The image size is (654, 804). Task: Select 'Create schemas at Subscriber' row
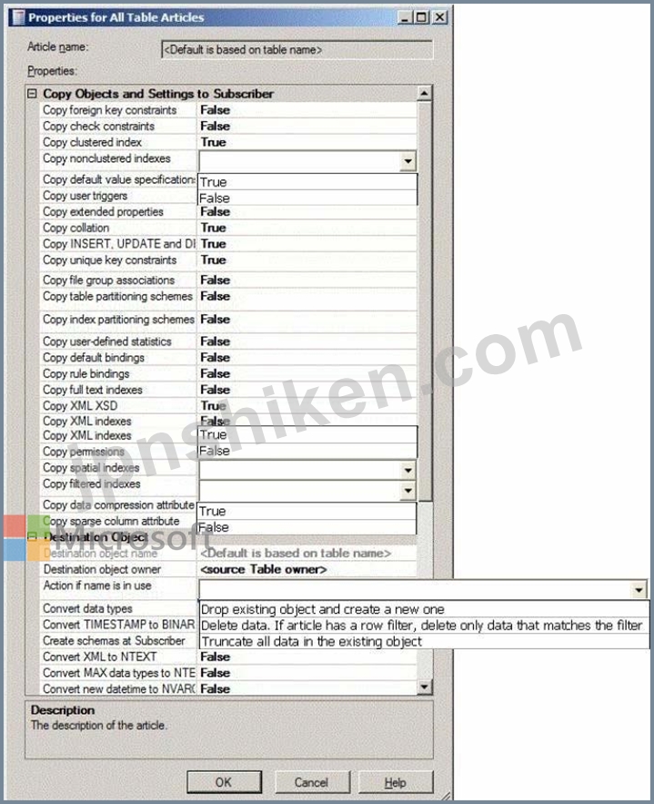pos(118,641)
